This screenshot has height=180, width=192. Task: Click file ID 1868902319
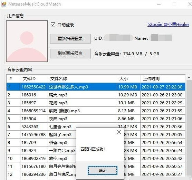(x=33, y=159)
